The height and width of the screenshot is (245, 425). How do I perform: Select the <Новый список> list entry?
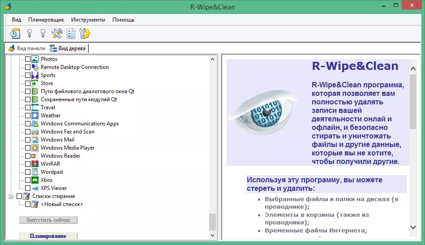62,204
